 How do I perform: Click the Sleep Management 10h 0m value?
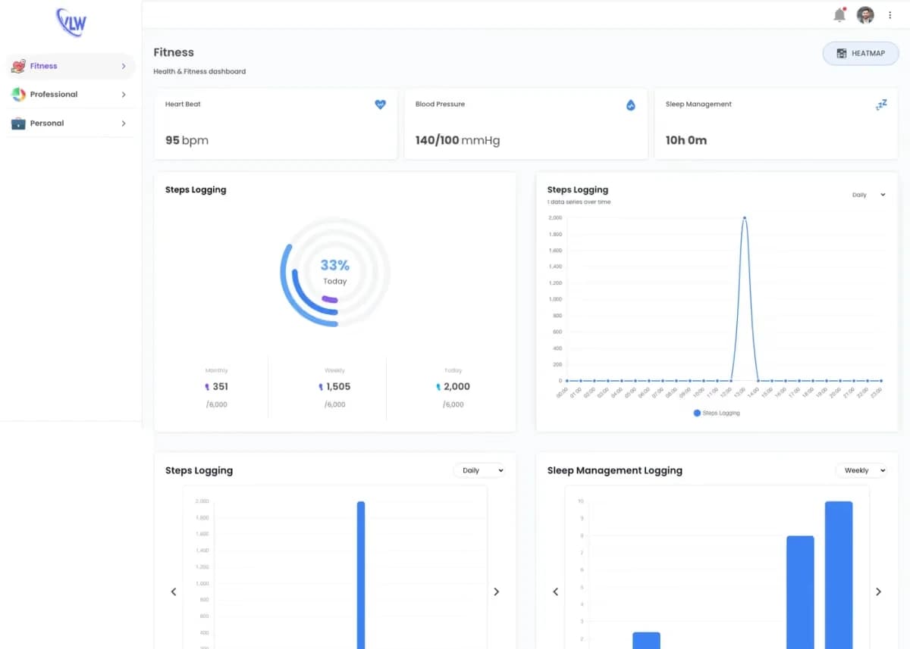click(686, 140)
